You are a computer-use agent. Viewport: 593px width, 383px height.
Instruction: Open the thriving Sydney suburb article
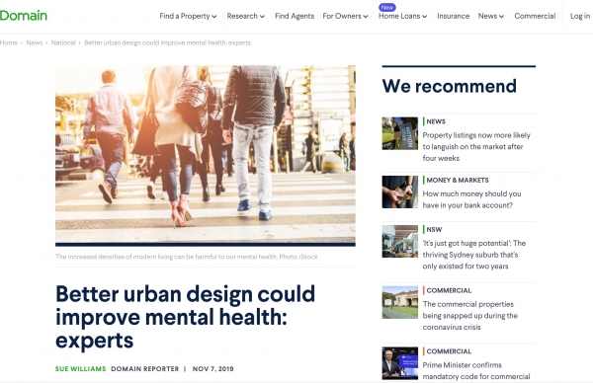click(x=474, y=255)
